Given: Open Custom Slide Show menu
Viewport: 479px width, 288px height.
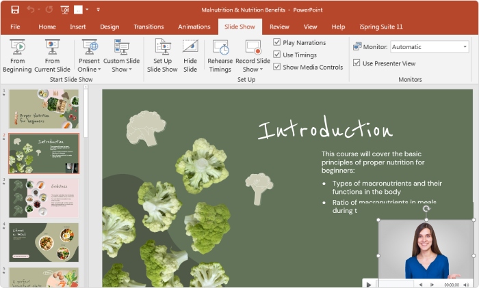Looking at the screenshot, I should click(x=122, y=56).
